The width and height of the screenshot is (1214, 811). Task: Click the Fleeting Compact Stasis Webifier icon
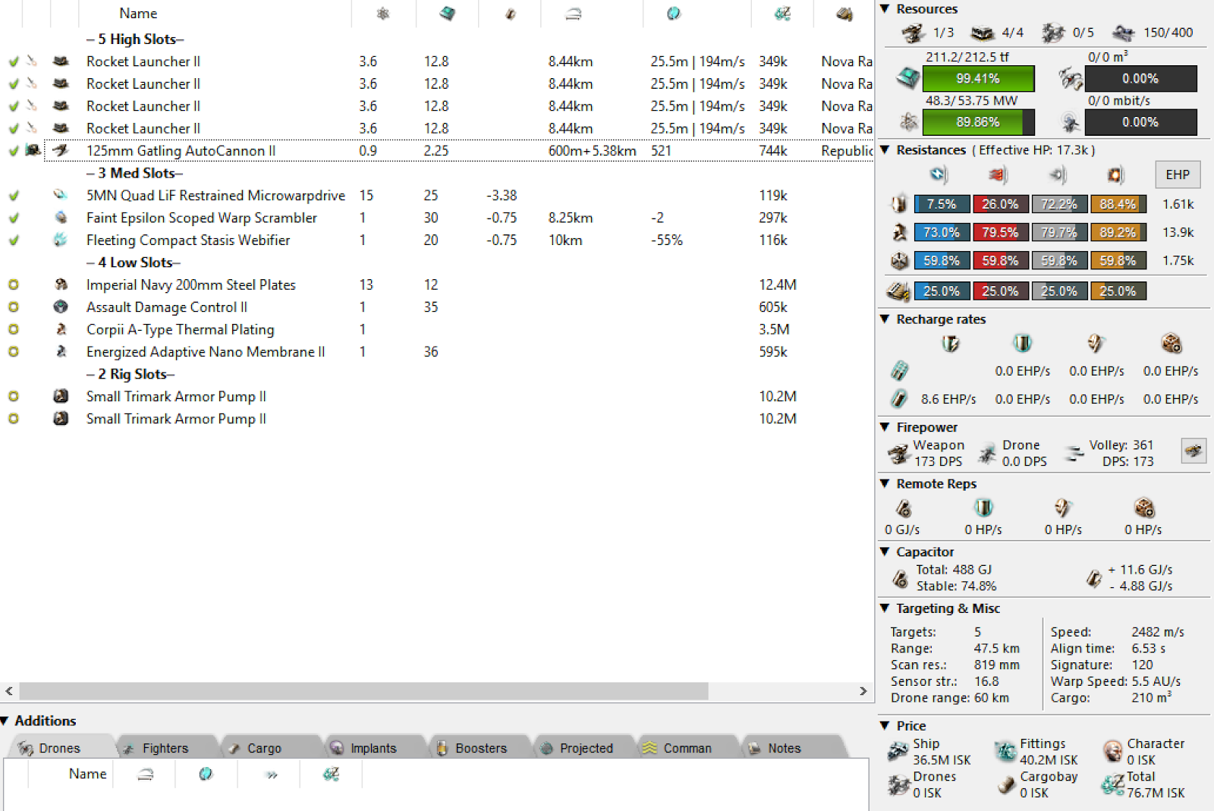click(61, 240)
